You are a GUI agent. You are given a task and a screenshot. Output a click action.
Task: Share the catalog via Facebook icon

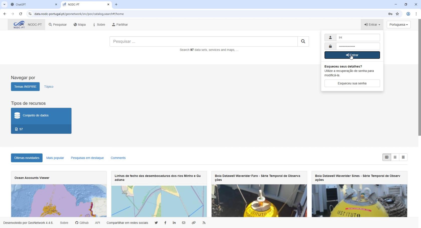click(x=165, y=223)
